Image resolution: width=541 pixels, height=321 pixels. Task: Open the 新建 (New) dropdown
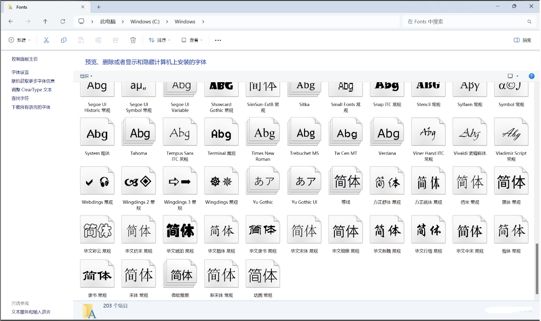click(20, 40)
